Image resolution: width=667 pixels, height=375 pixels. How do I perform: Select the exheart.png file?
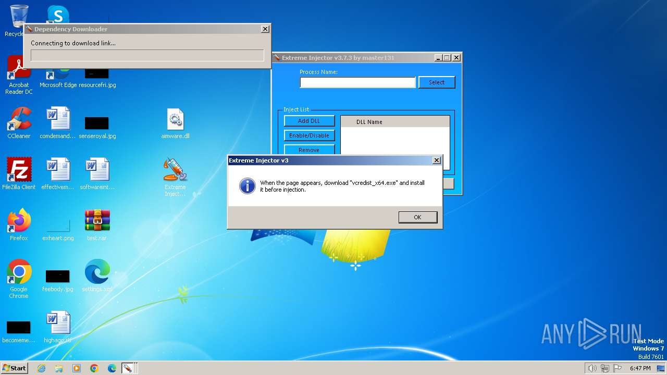point(58,229)
